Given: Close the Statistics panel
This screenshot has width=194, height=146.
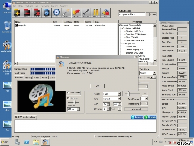Looking at the screenshot, I should tap(188, 23).
